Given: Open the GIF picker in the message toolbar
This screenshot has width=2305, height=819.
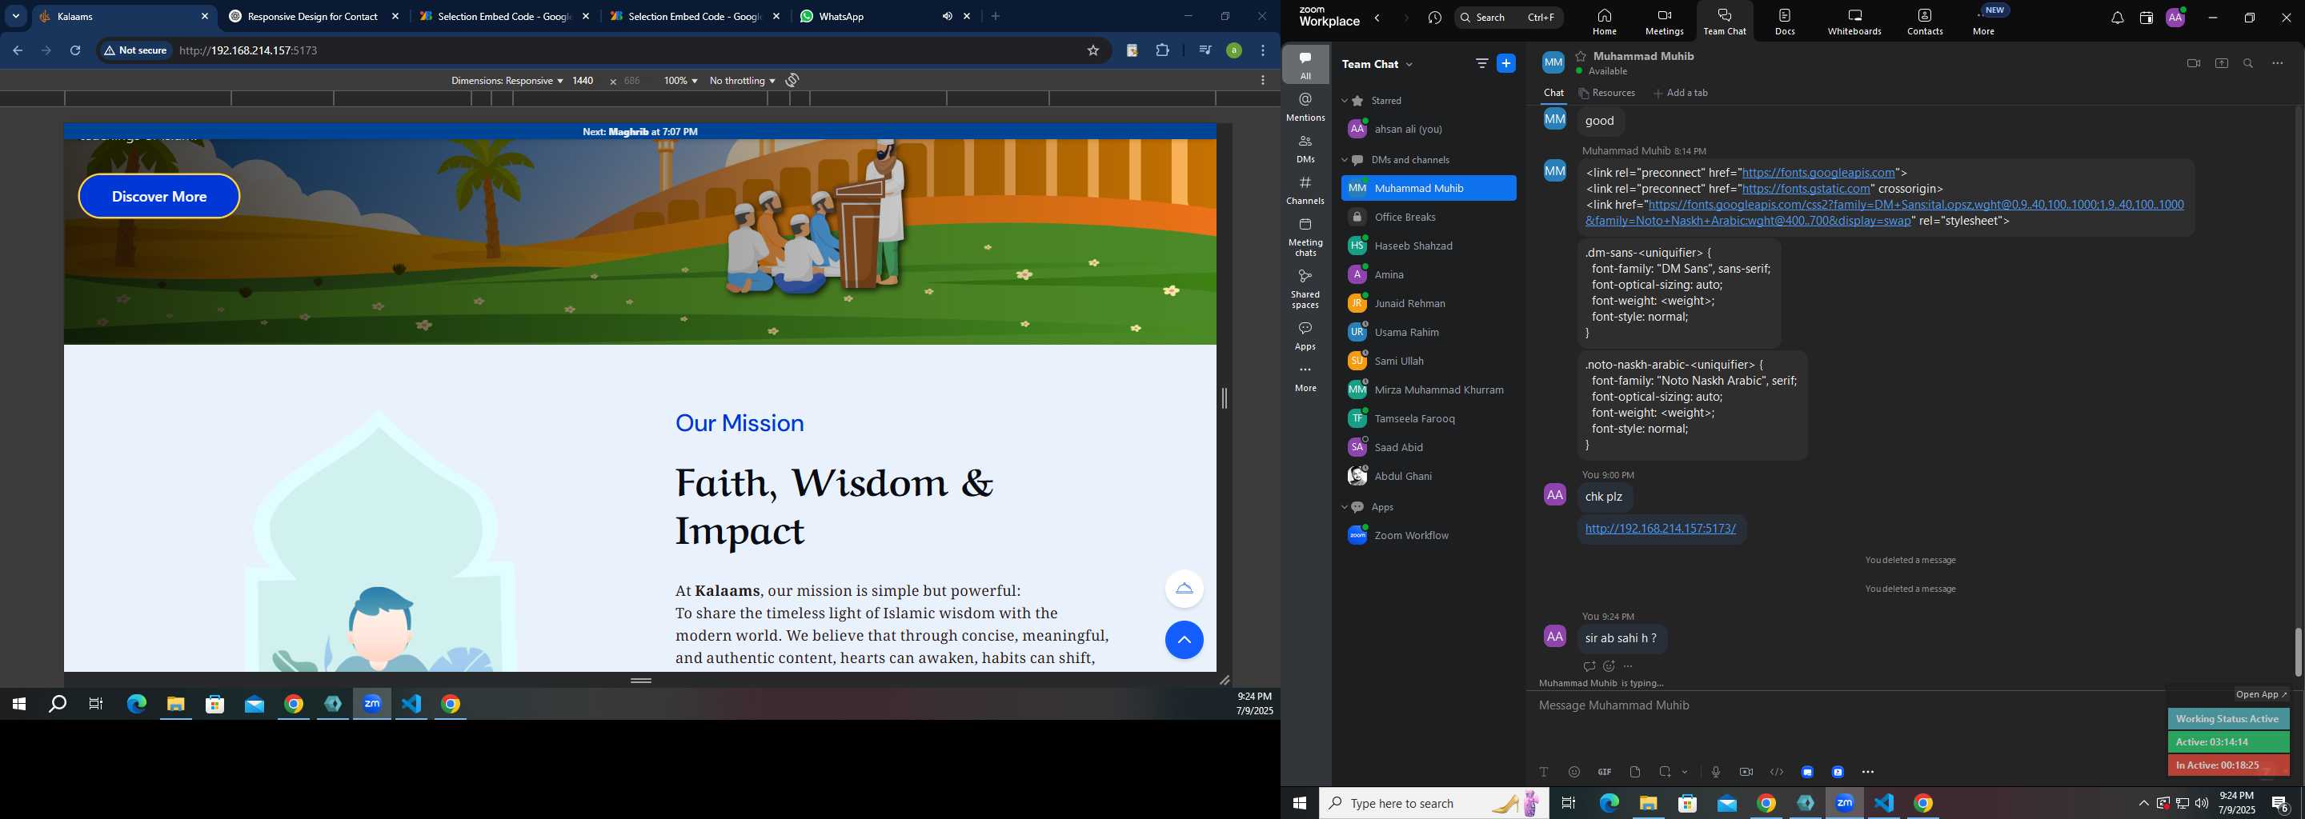Looking at the screenshot, I should pos(1605,772).
